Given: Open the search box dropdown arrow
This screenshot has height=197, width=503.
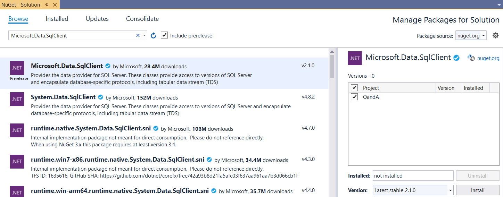Looking at the screenshot, I should pyautogui.click(x=145, y=35).
